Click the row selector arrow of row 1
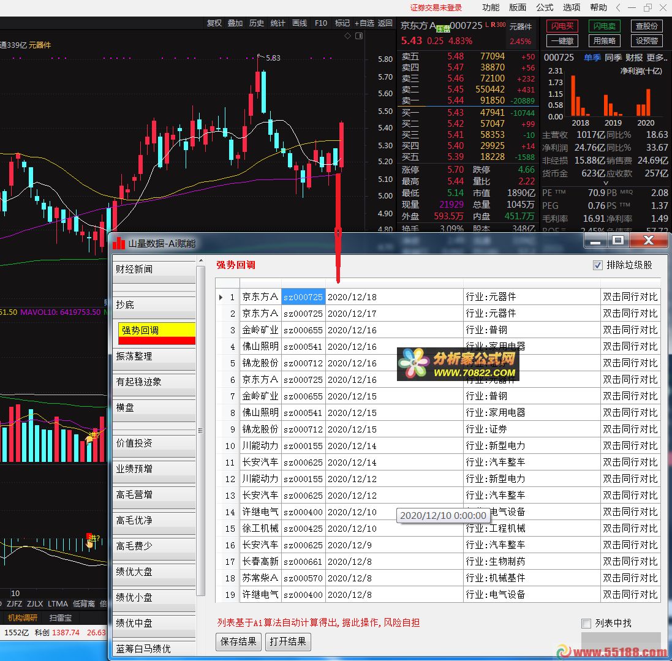 click(221, 297)
